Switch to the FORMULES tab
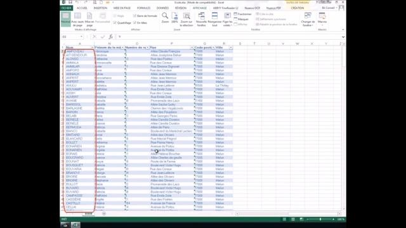This screenshot has height=228, width=406. click(144, 8)
